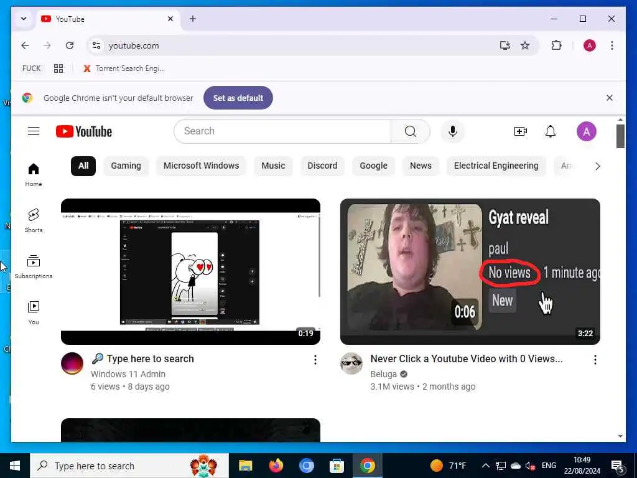Open the notifications bell

pyautogui.click(x=550, y=131)
